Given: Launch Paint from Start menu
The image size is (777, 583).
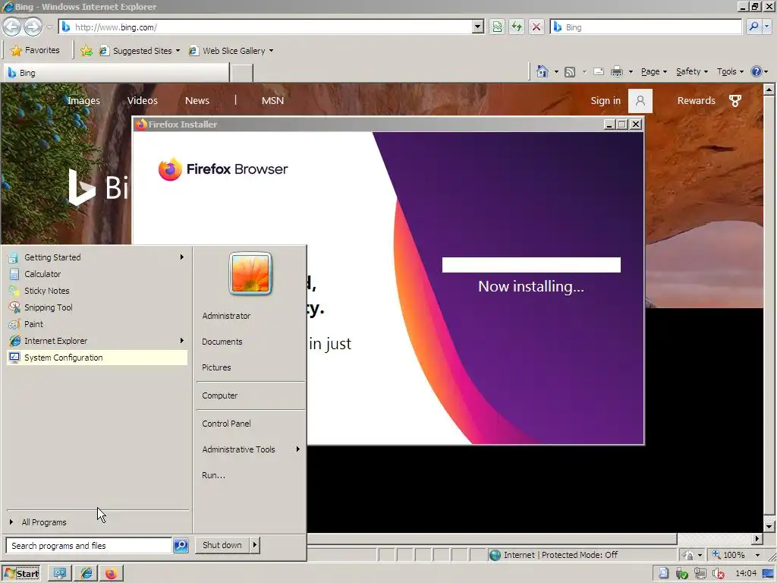Looking at the screenshot, I should tap(97, 324).
